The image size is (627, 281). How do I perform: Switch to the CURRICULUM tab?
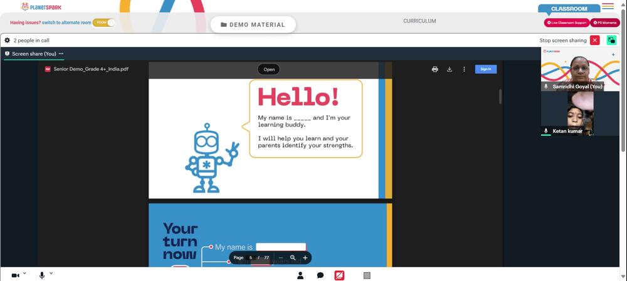tap(419, 21)
